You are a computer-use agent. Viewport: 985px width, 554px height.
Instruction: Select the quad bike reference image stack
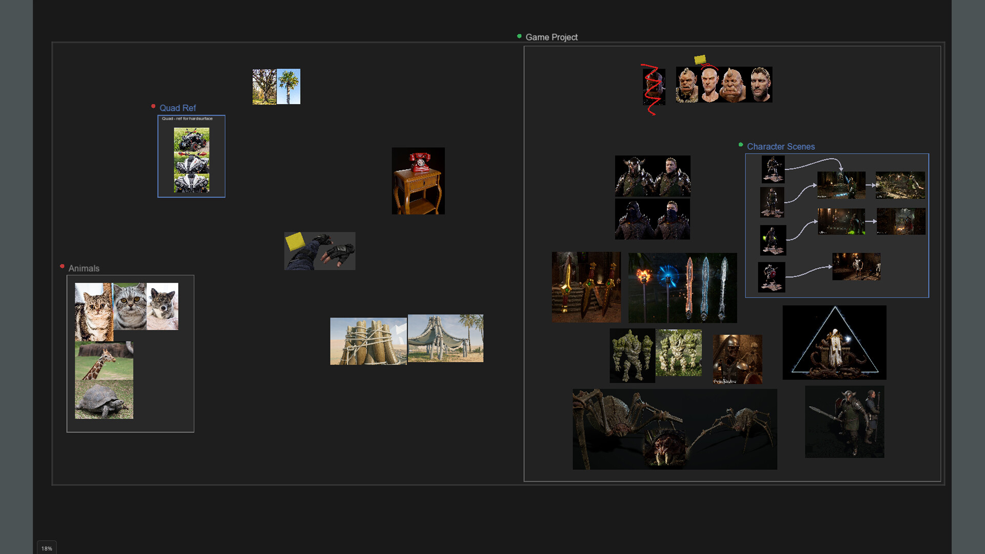(191, 160)
